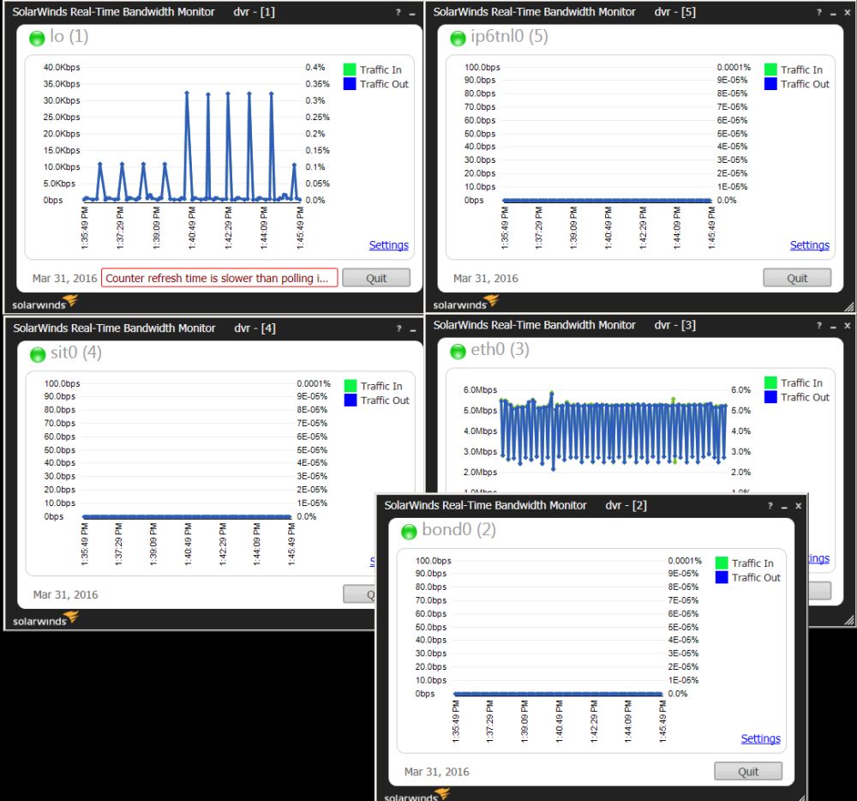
Task: Quit the bond0 (2) bandwidth monitor
Action: click(748, 771)
